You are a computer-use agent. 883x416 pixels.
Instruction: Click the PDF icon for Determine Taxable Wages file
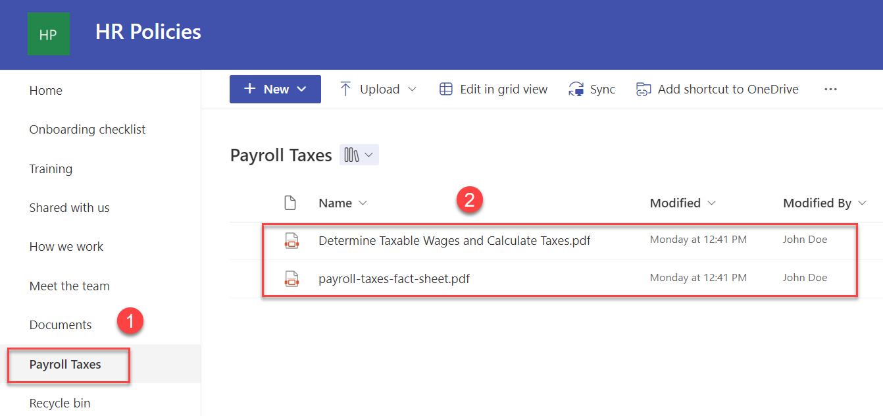point(291,240)
